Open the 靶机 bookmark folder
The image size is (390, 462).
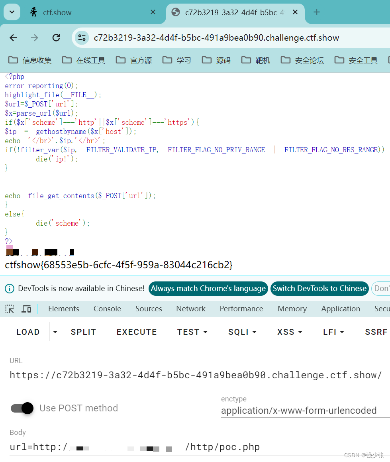256,61
